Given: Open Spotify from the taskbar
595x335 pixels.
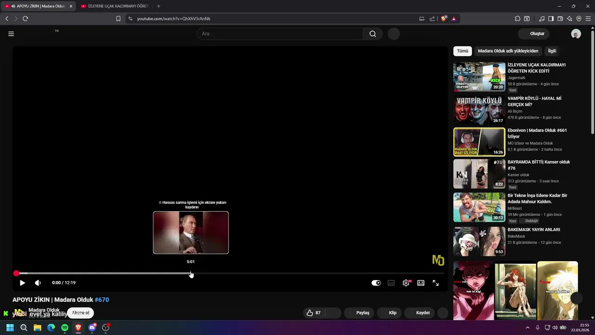Looking at the screenshot, I should tap(65, 328).
